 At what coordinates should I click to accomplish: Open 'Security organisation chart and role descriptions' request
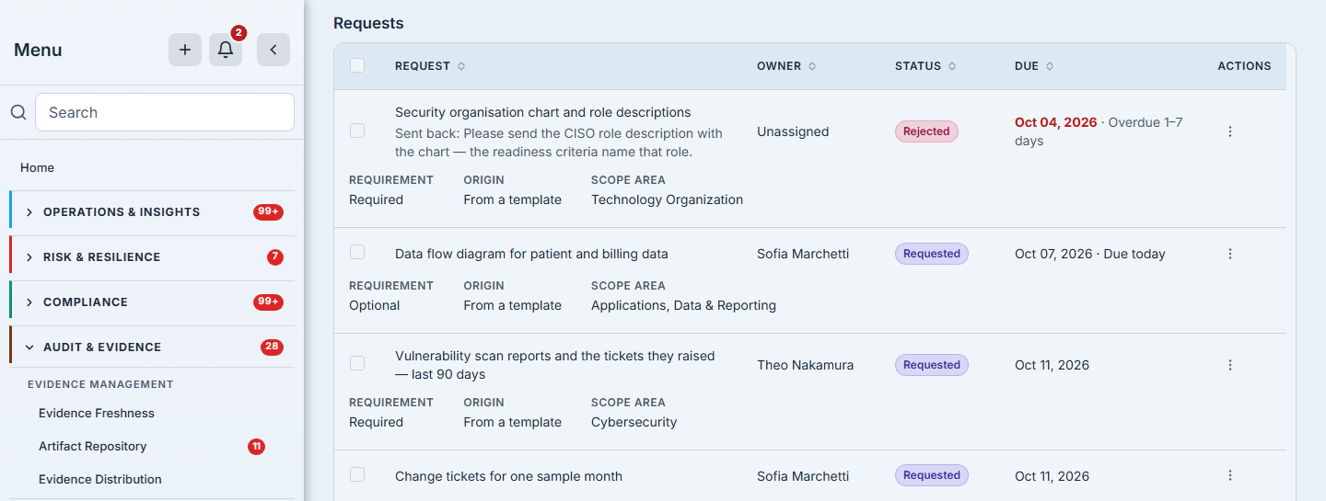(542, 112)
